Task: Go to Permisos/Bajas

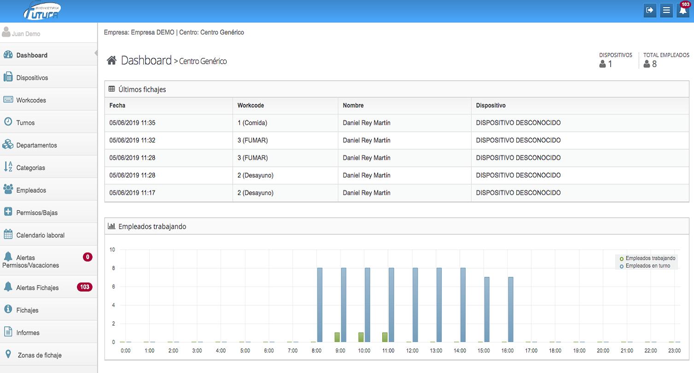Action: pos(49,212)
